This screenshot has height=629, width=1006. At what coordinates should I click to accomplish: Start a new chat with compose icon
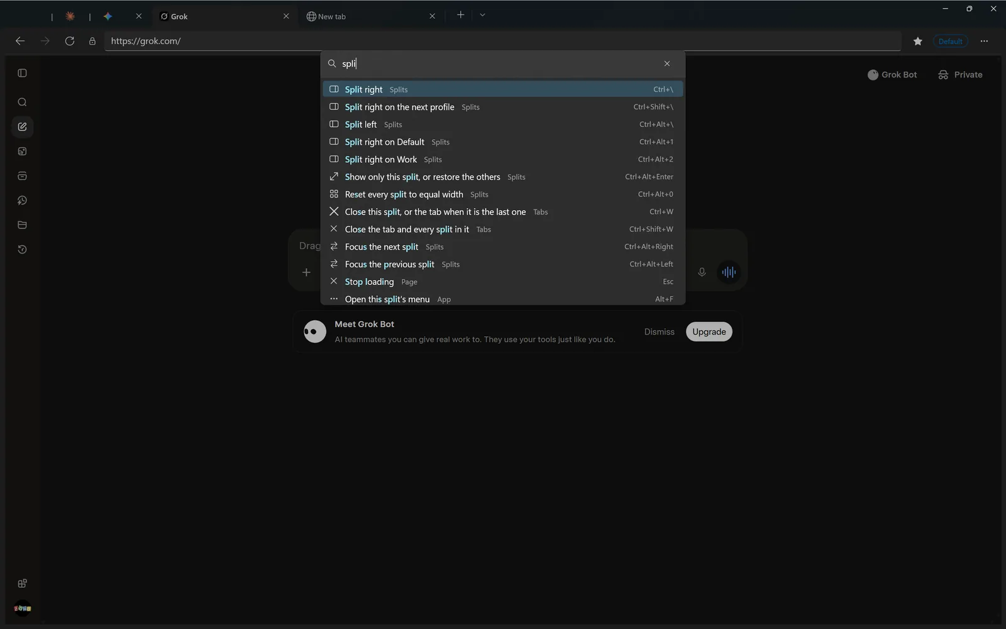click(22, 126)
